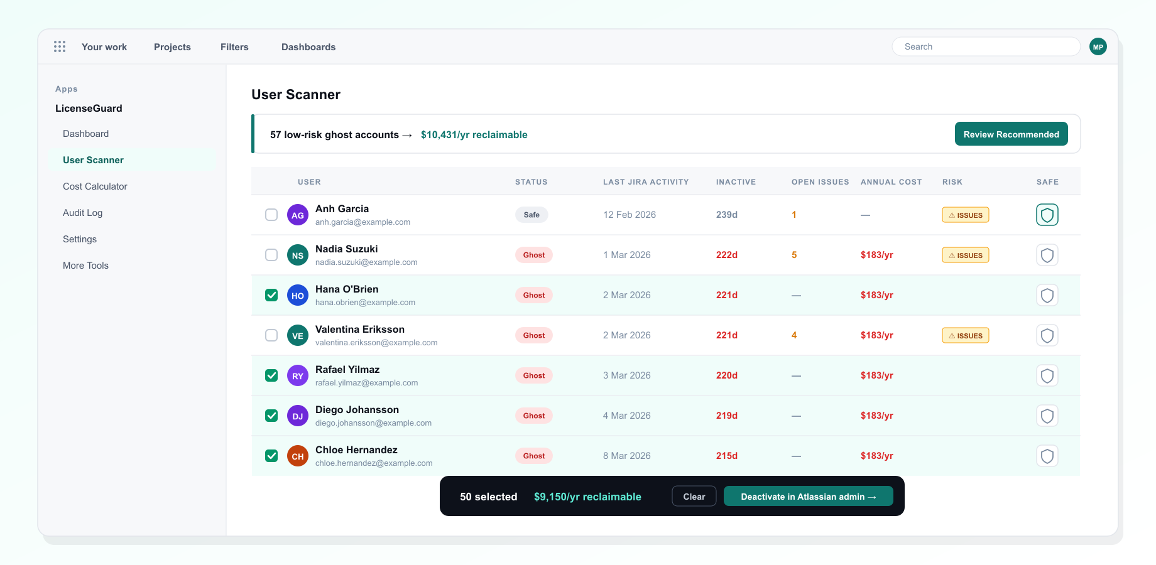Click Valentina Eriksson's VE avatar
The width and height of the screenshot is (1156, 565).
click(298, 335)
